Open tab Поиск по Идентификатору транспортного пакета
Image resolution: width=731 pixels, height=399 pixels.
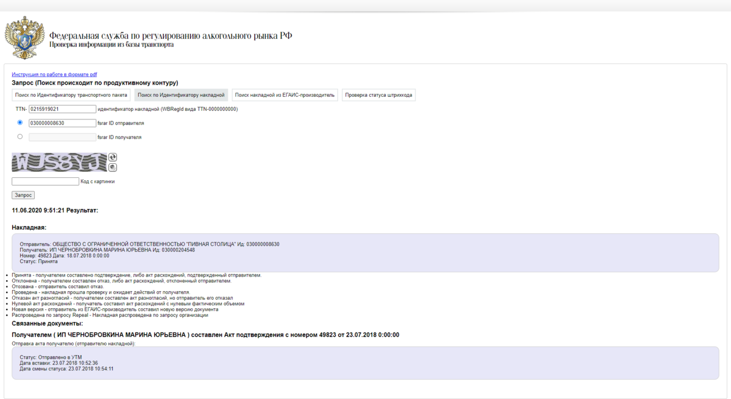click(71, 95)
